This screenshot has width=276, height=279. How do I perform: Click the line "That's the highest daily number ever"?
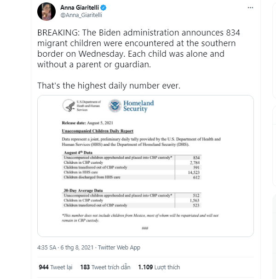click(109, 86)
